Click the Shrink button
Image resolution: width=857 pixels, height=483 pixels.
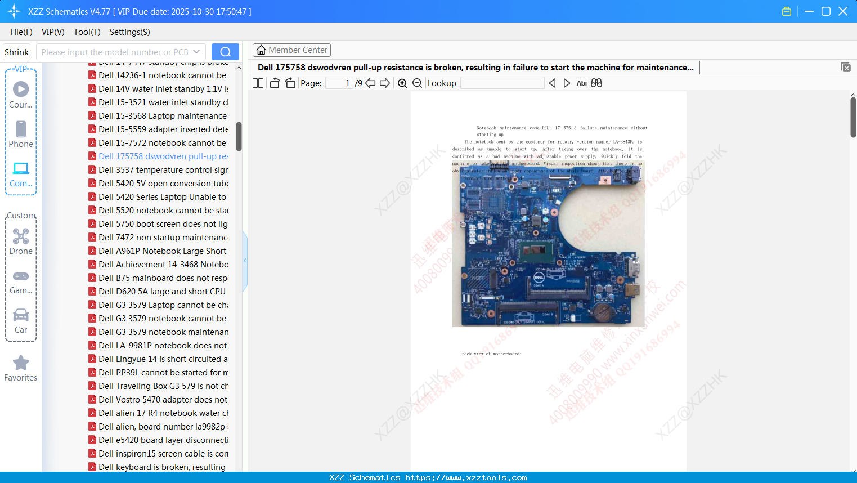17,52
